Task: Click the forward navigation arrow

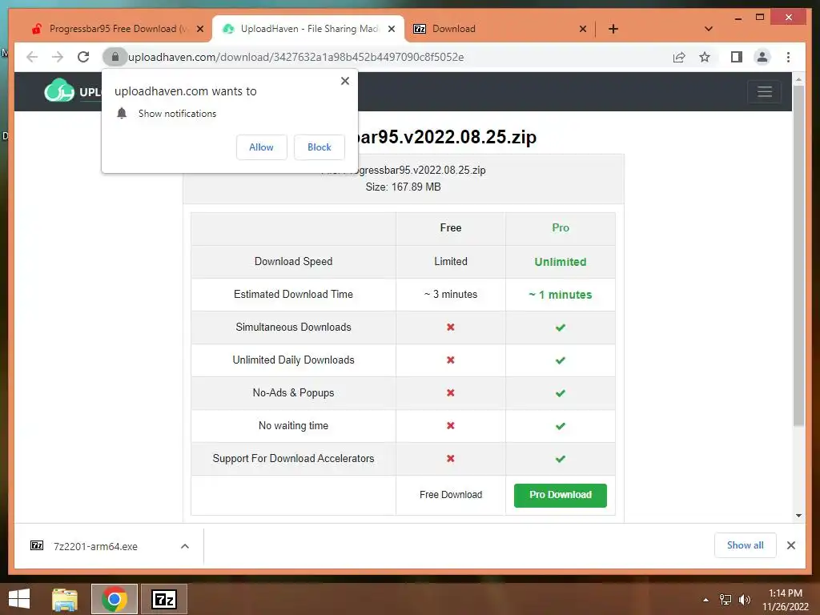Action: point(58,57)
